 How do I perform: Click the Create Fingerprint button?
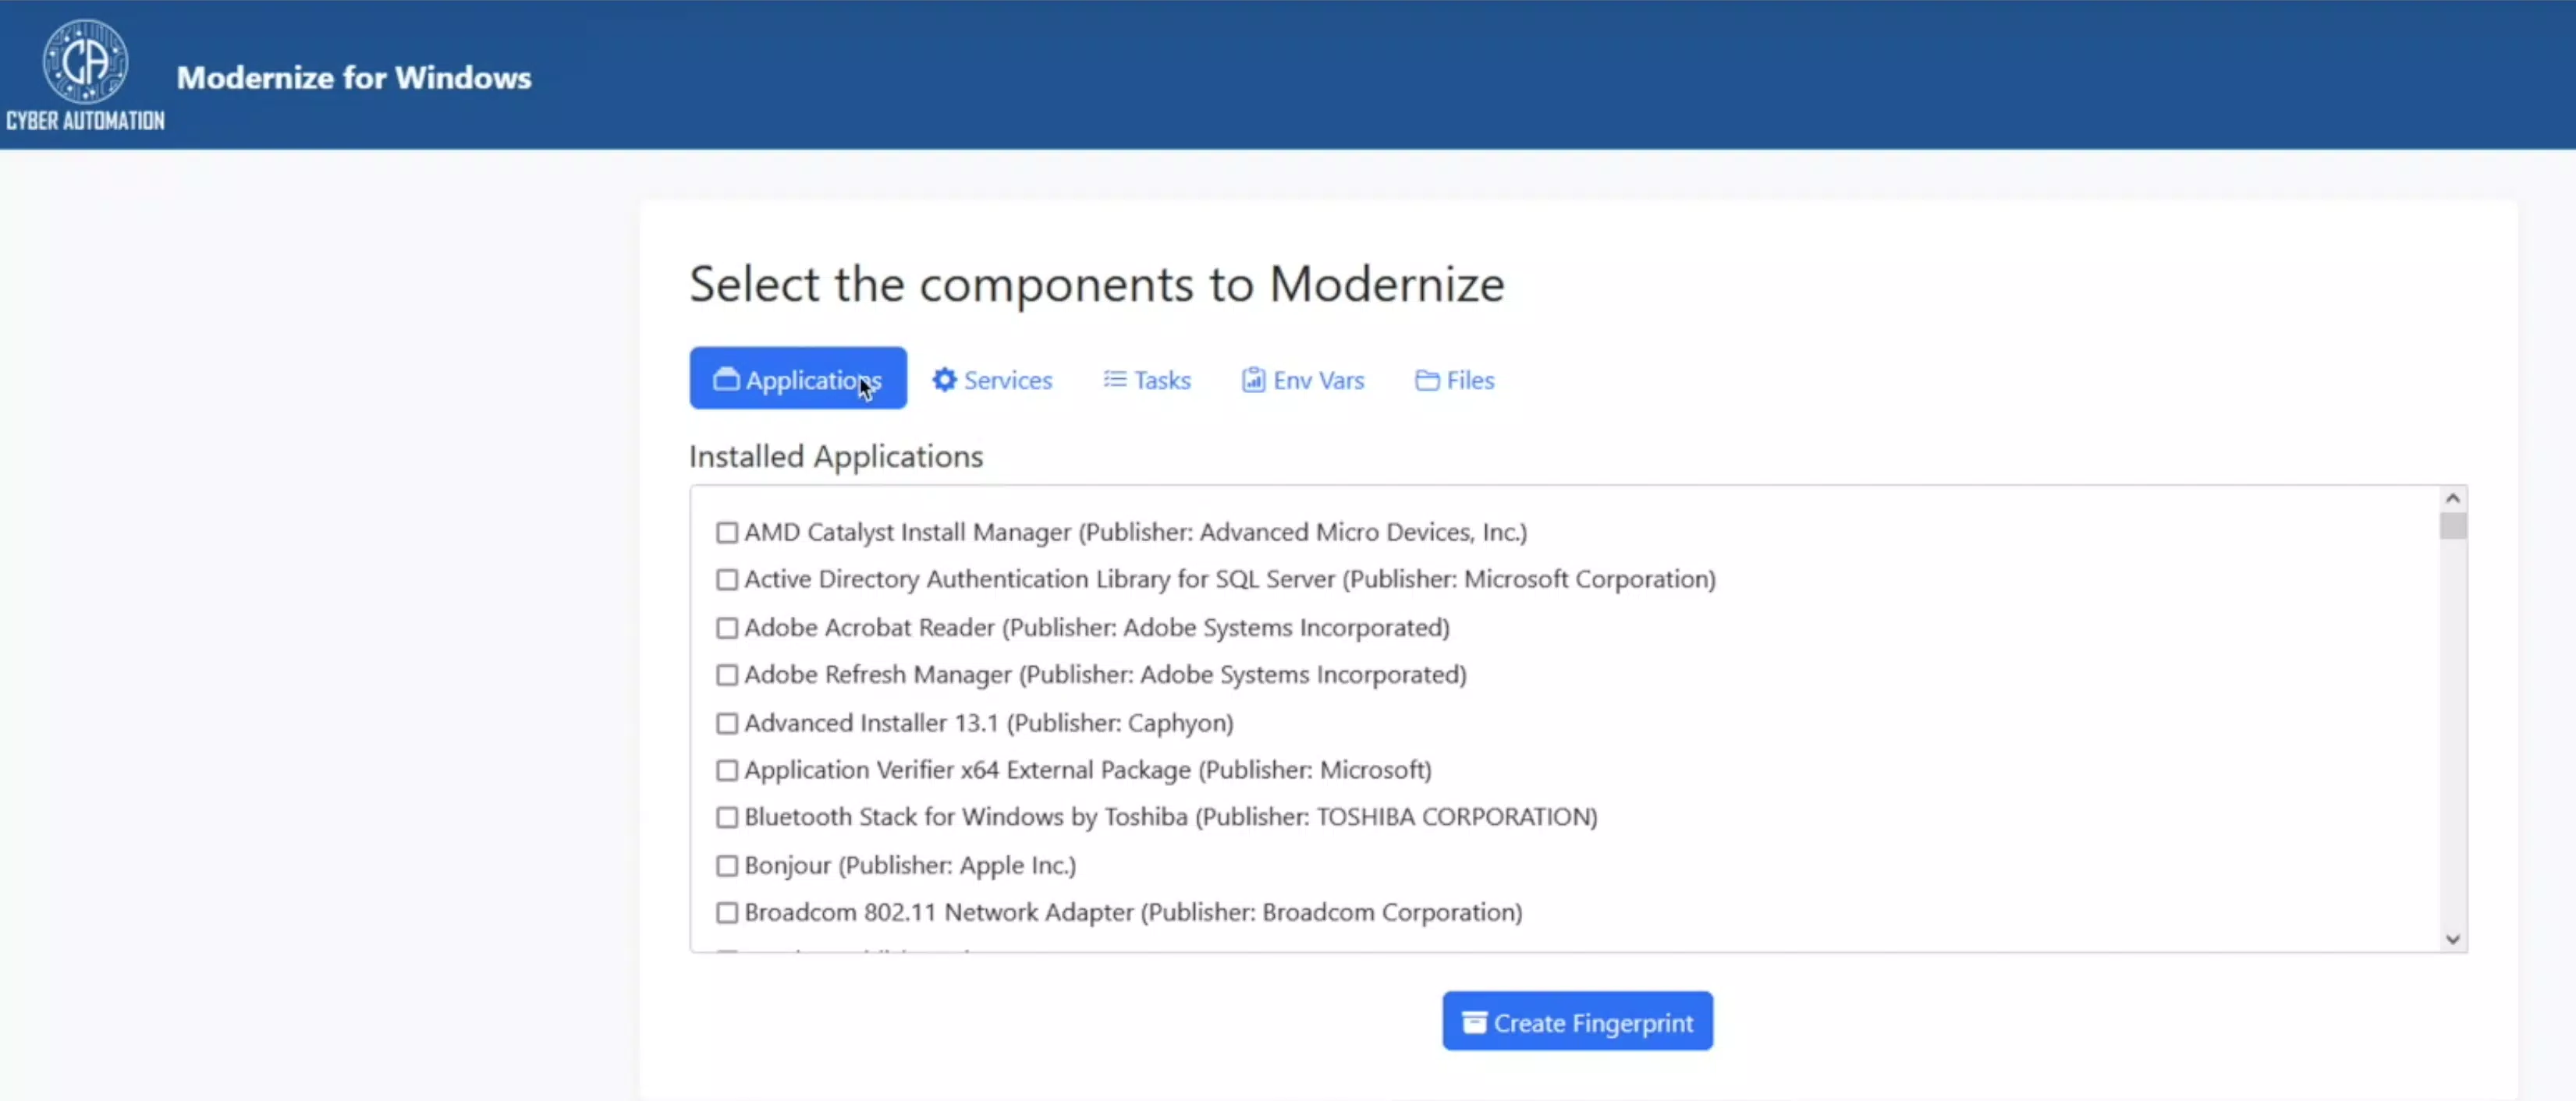(1577, 1021)
